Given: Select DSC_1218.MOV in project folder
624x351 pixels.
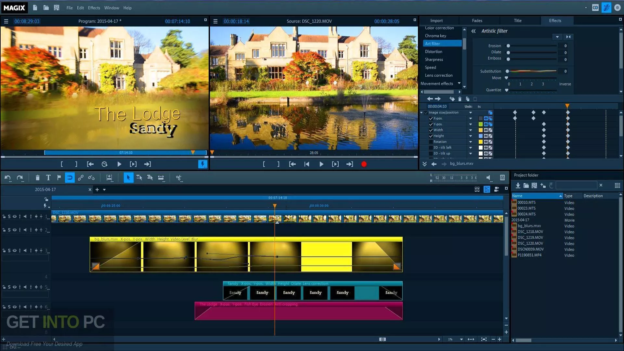Looking at the screenshot, I should click(530, 232).
